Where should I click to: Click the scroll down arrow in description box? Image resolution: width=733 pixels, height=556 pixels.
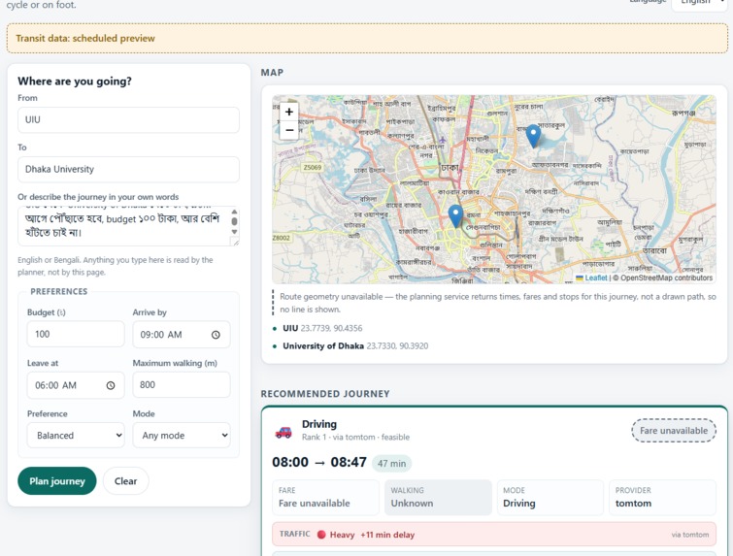tap(234, 232)
